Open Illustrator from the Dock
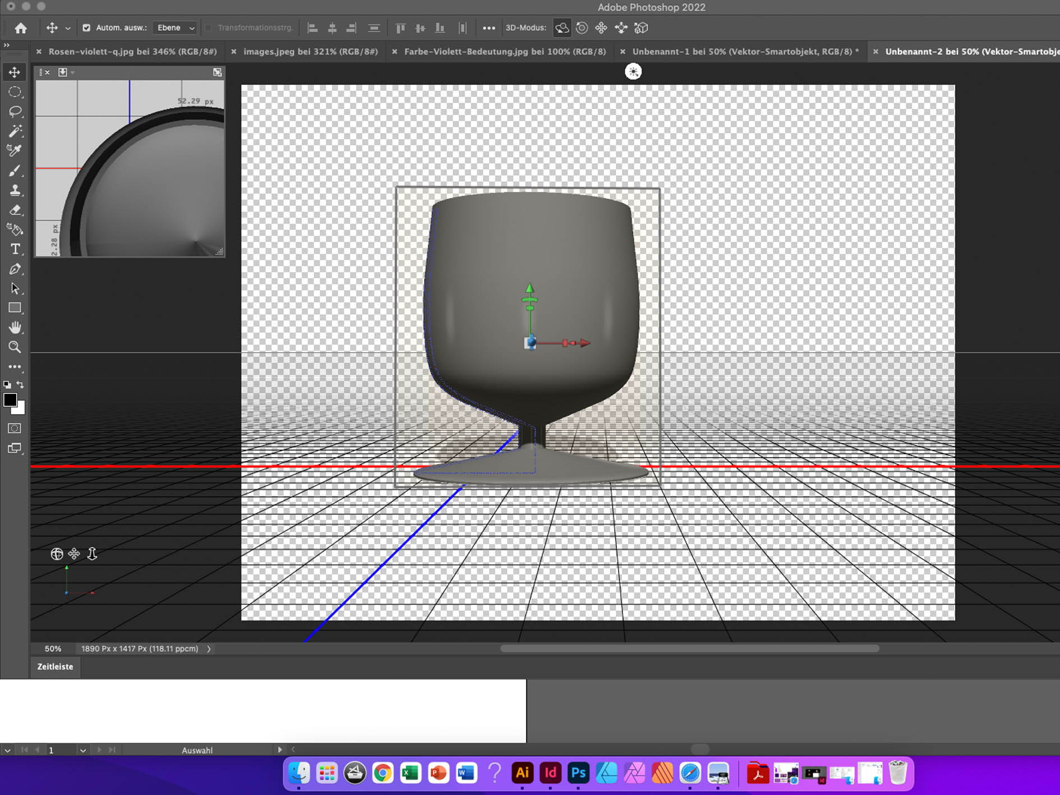This screenshot has width=1060, height=795. pyautogui.click(x=522, y=773)
